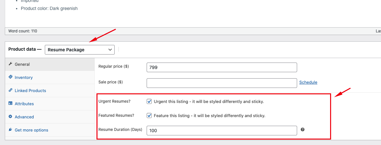The width and height of the screenshot is (381, 145).
Task: Click the 'Feature this listing' checkbox label text
Action: tap(209, 115)
